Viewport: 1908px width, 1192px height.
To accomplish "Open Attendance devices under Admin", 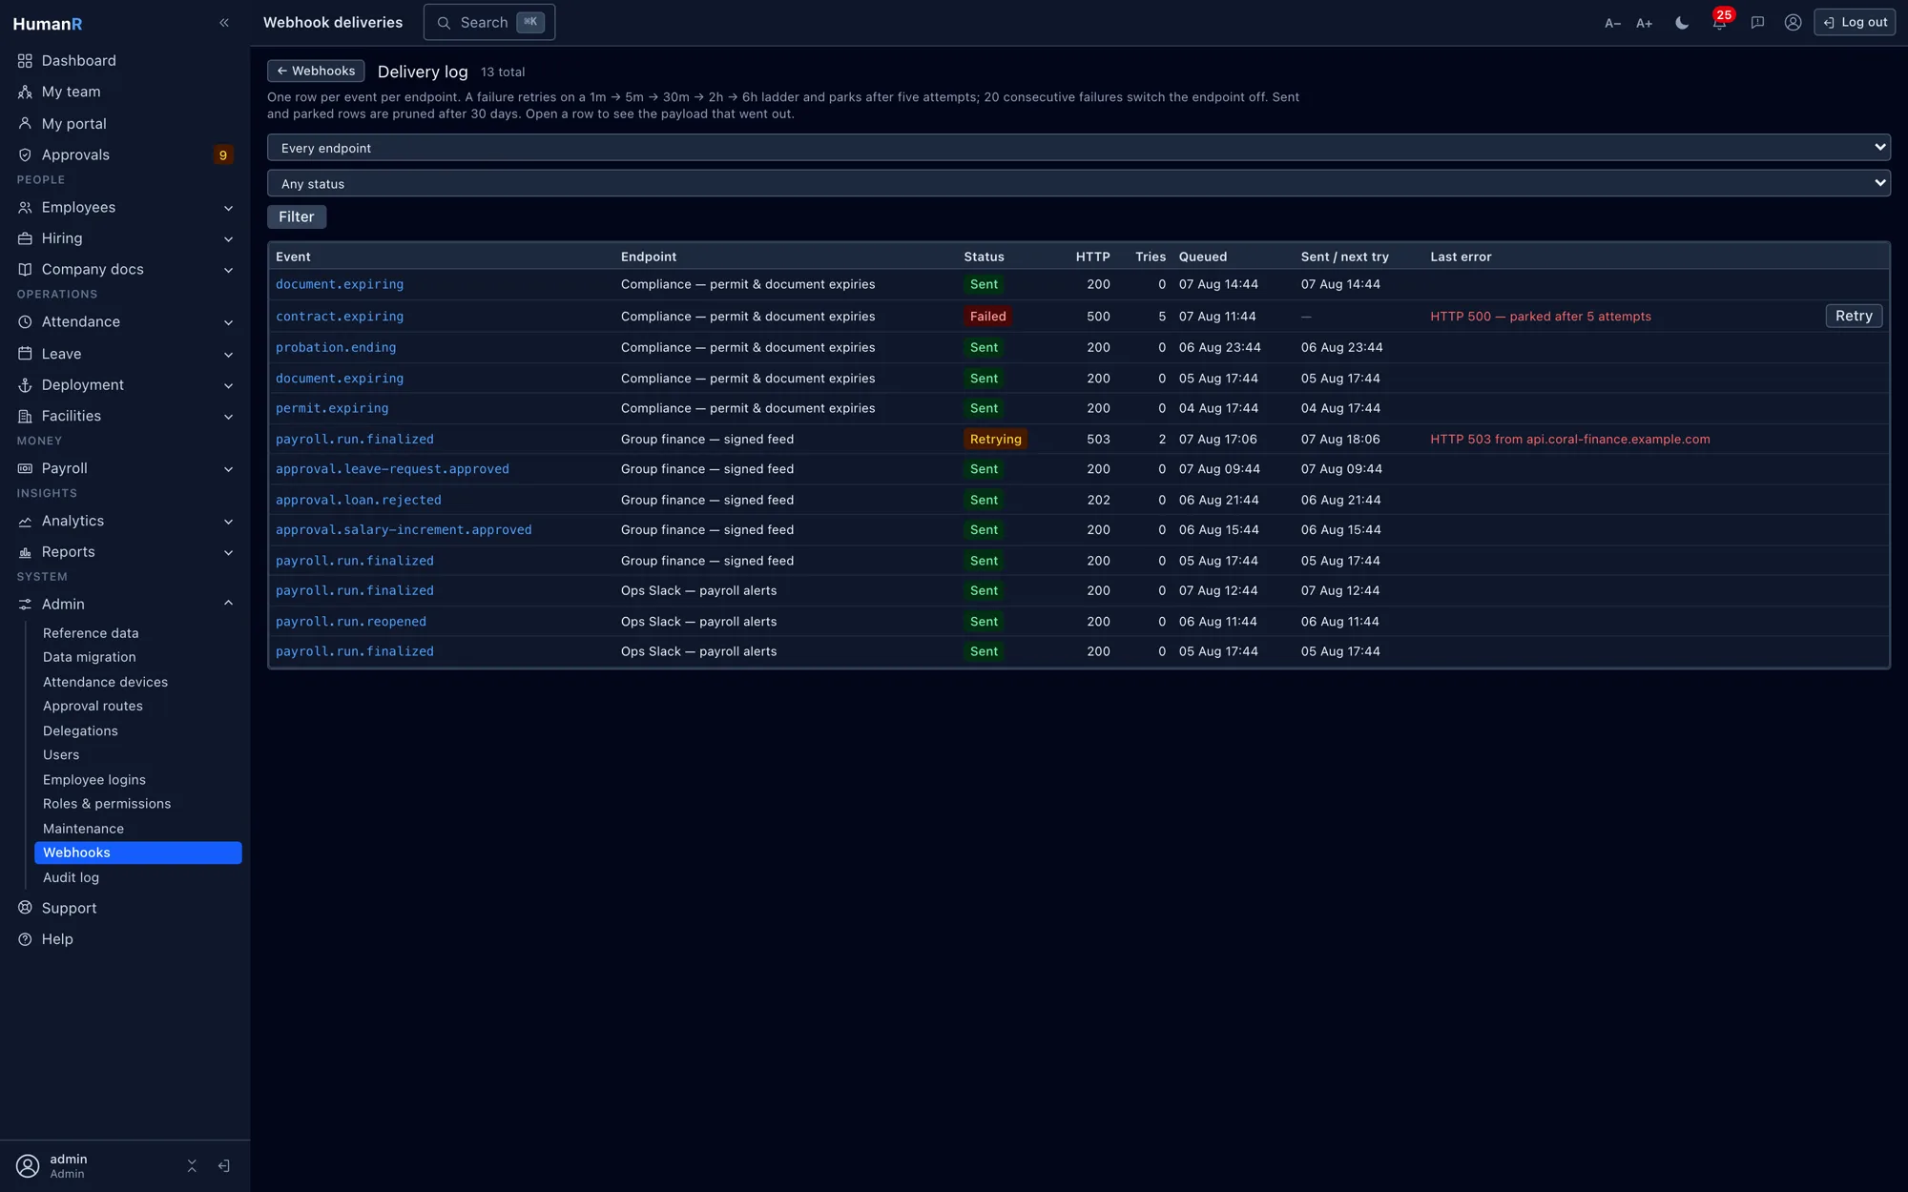I will (138, 682).
